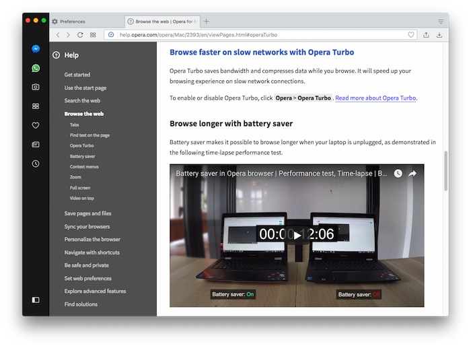The width and height of the screenshot is (471, 348).
Task: Jump to Full screen subsection
Action: click(80, 188)
